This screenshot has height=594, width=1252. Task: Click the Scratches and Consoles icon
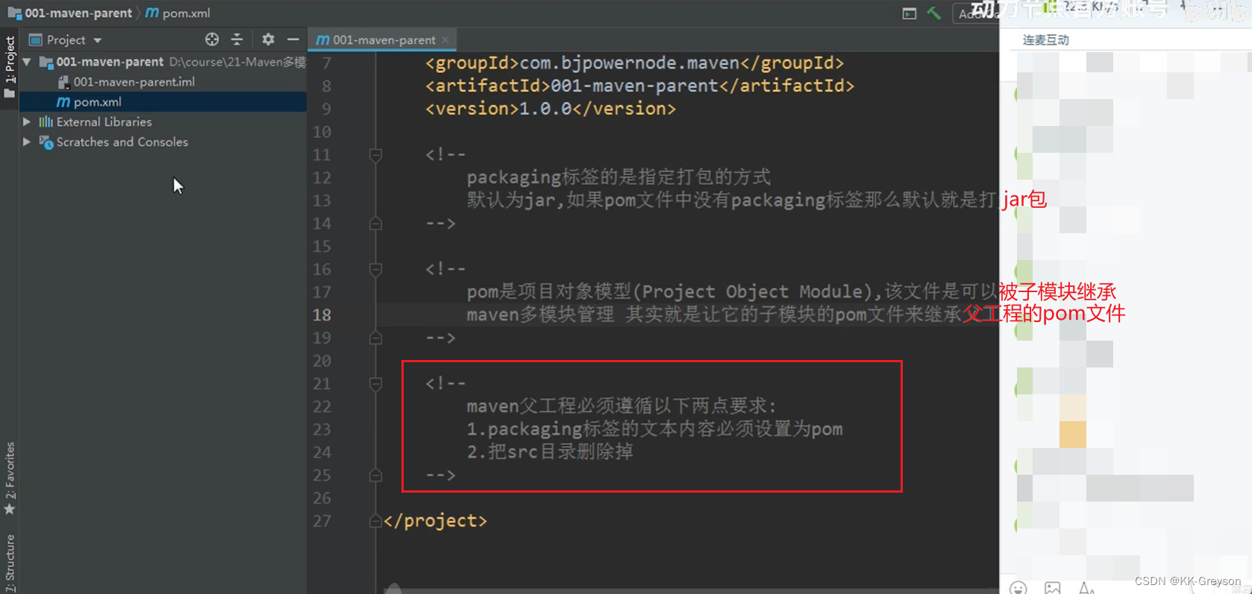point(46,142)
